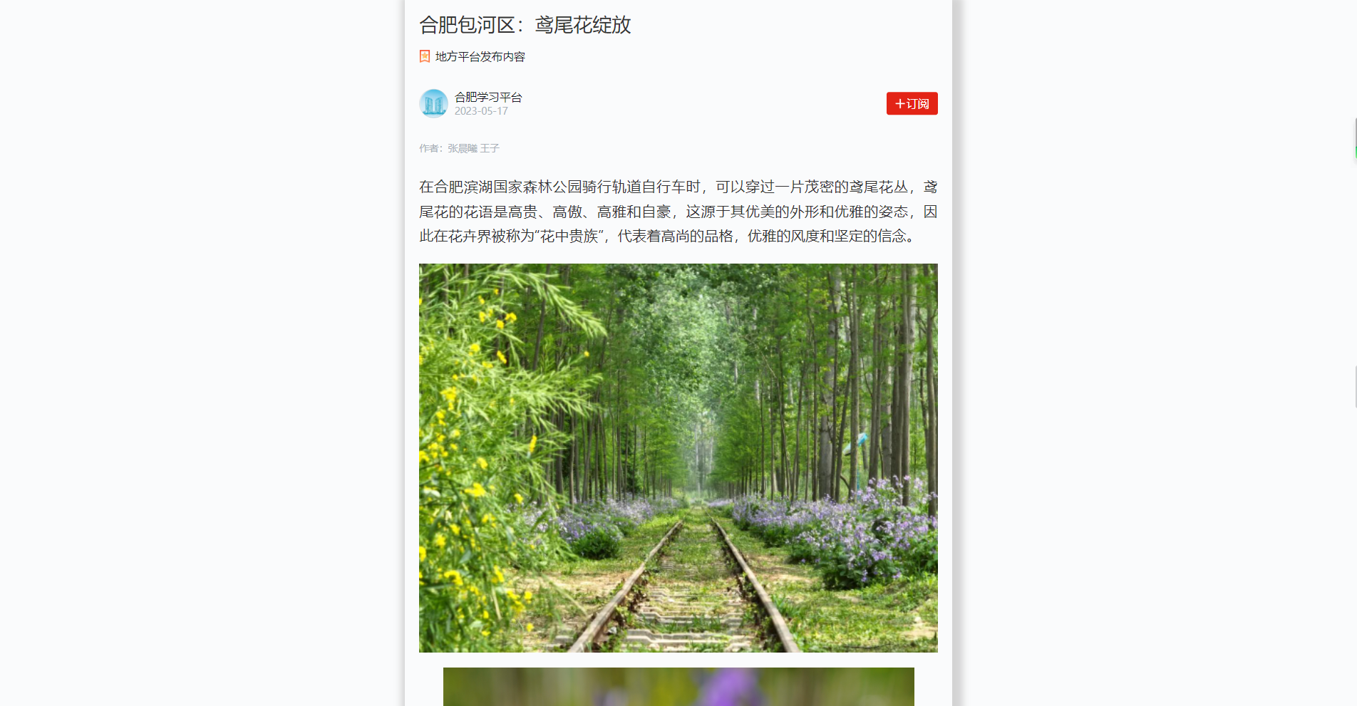
Task: Click the article paragraph about 滨湖国家森林公园
Action: tap(678, 212)
